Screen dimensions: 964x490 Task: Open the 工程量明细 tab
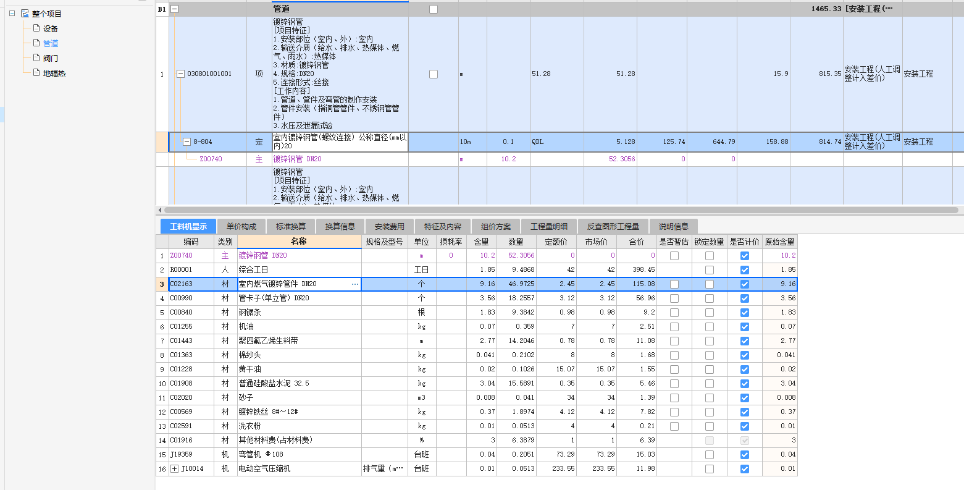(x=549, y=227)
